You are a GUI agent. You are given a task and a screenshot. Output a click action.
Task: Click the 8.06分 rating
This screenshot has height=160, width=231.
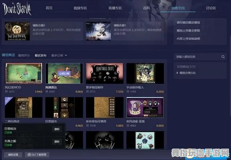[x=79, y=92]
